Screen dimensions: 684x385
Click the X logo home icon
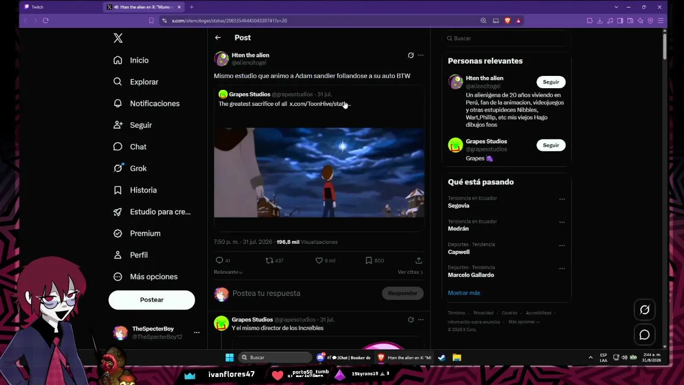[x=118, y=38]
